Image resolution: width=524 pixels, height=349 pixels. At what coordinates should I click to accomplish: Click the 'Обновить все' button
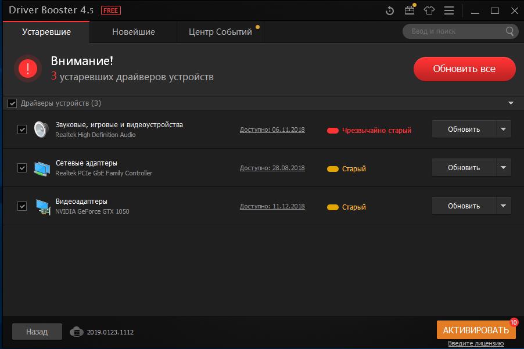(x=464, y=69)
